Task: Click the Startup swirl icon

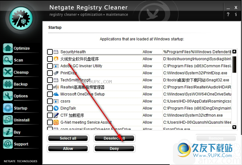Action: pos(8,108)
